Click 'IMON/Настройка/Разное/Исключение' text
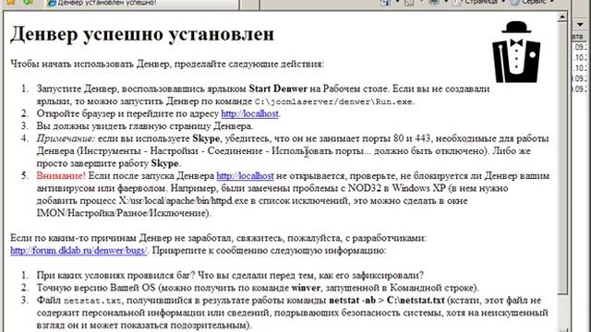The image size is (591, 332). point(121,213)
